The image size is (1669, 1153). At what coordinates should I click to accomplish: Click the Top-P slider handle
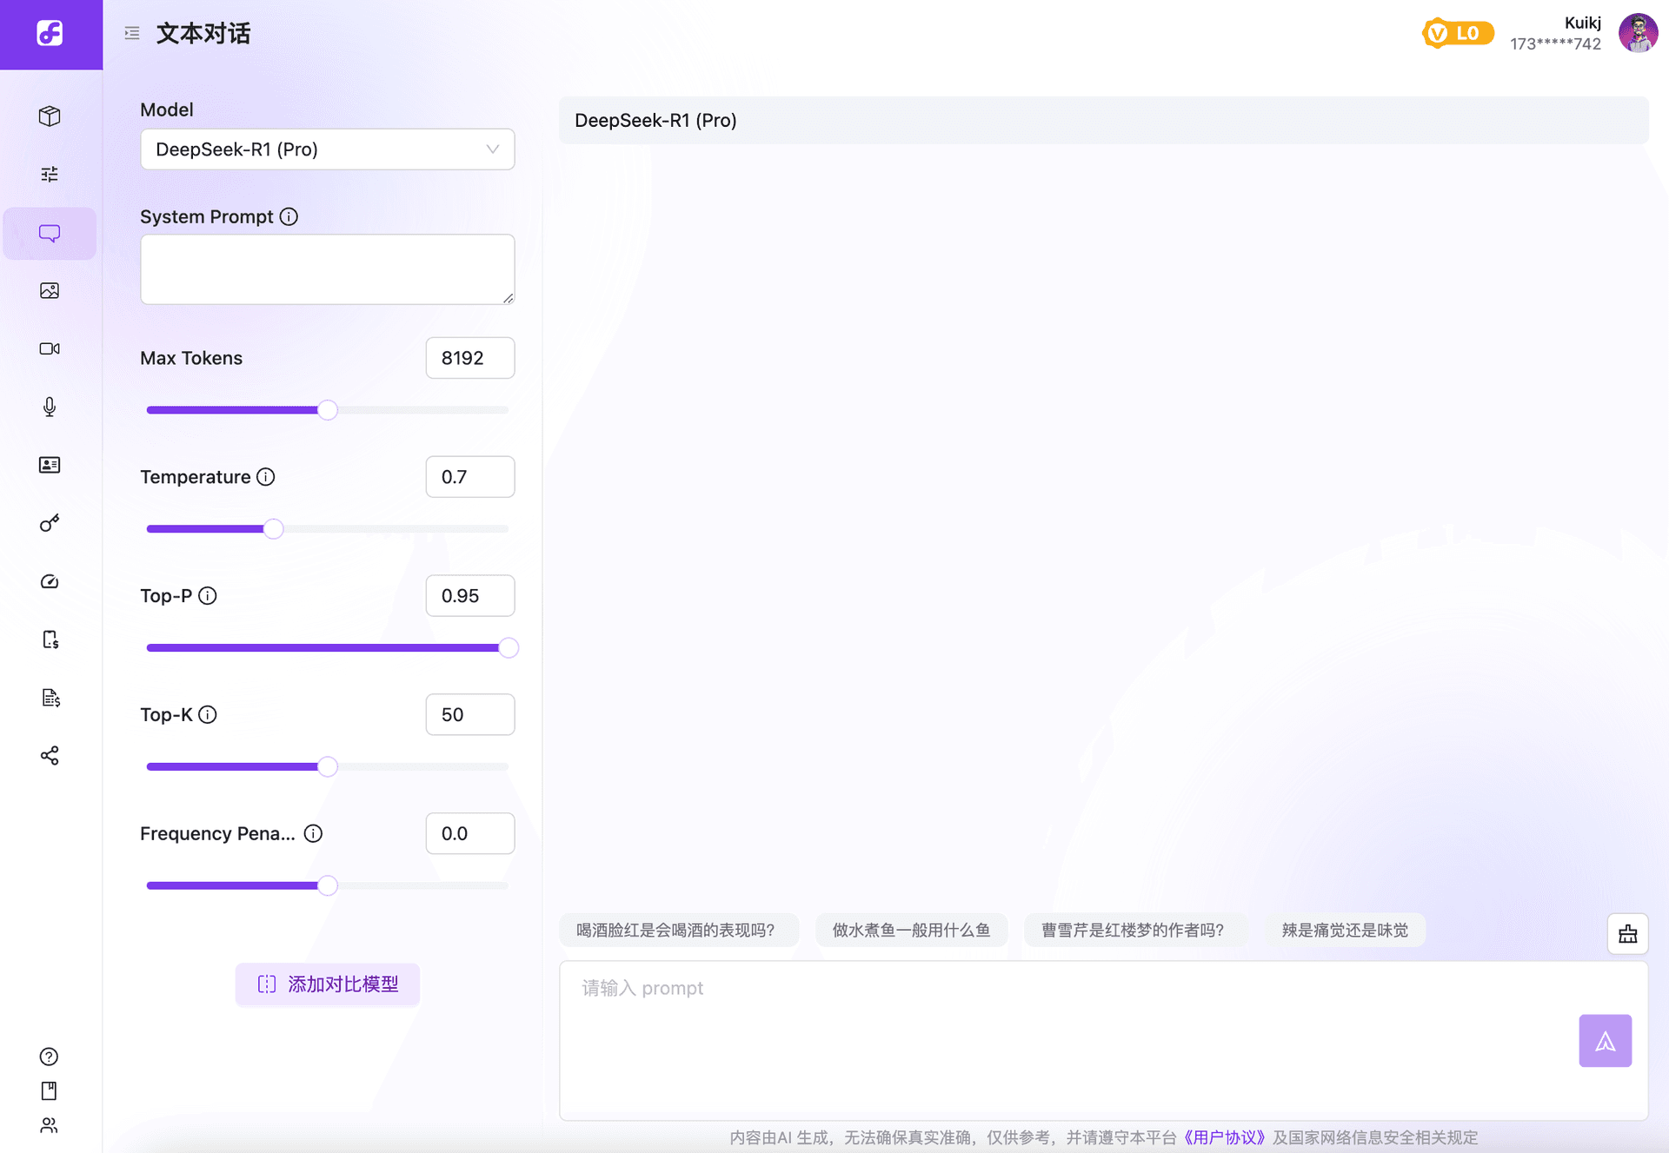coord(509,648)
